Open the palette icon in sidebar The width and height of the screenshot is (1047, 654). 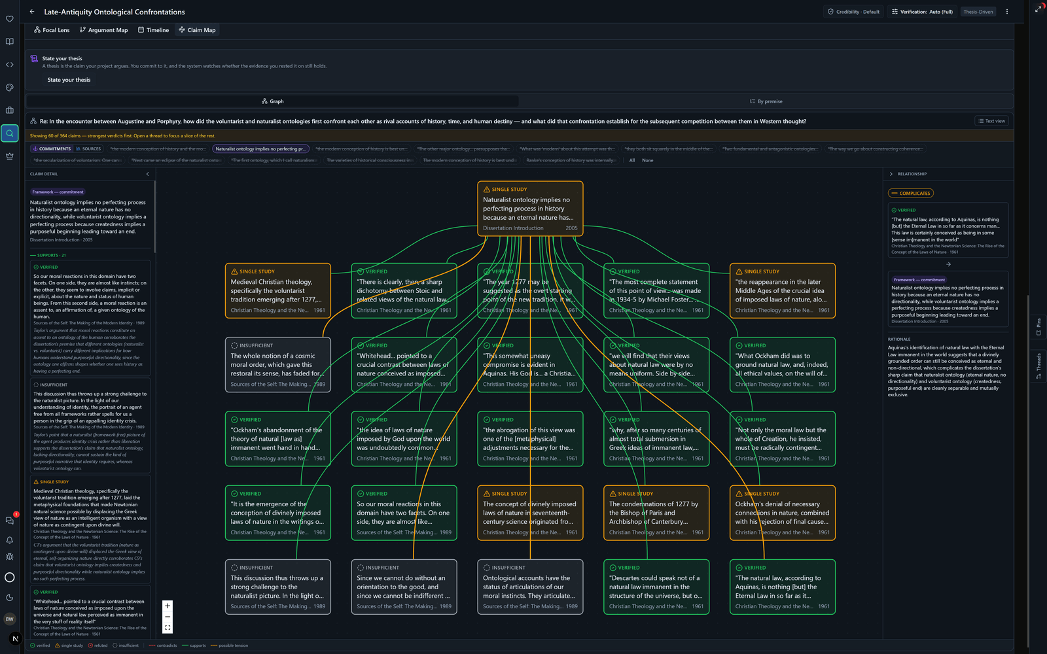point(10,88)
